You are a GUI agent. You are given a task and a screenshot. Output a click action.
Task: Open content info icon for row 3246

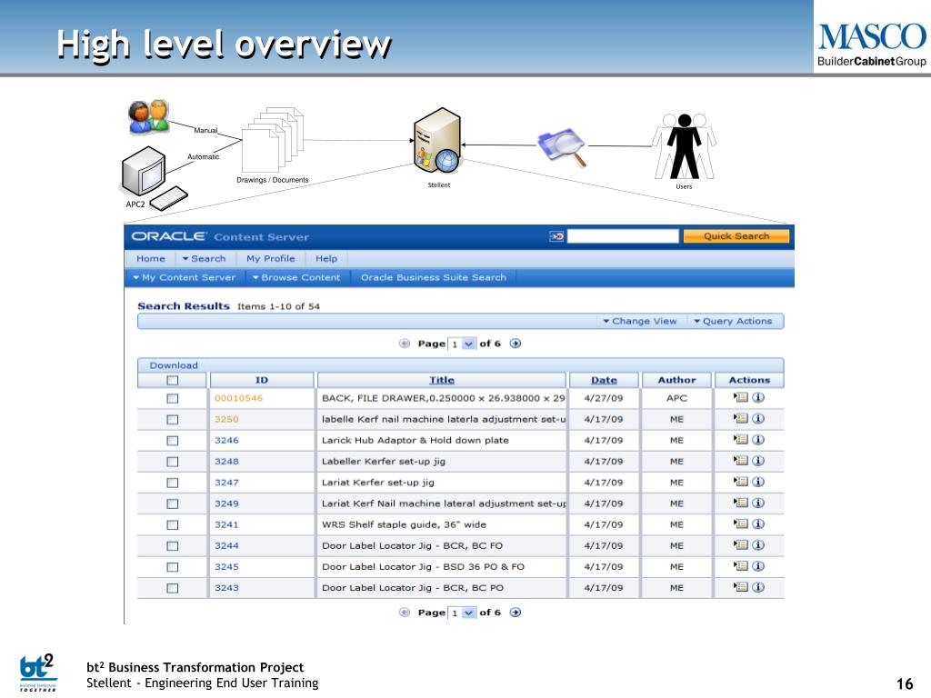[758, 440]
